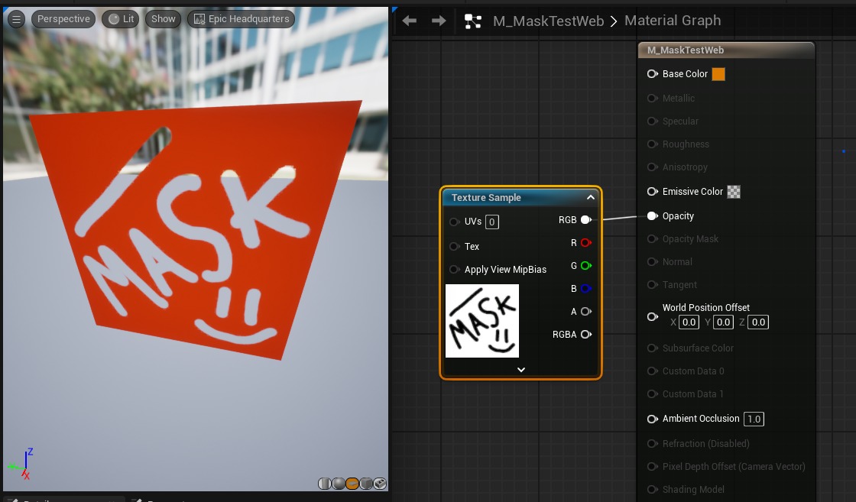Screen dimensions: 856x502
Task: Click the red R output pin
Action: click(x=586, y=242)
